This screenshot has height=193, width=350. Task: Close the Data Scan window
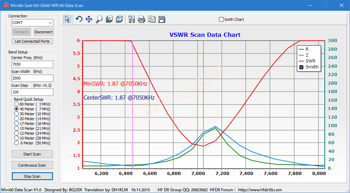point(342,5)
